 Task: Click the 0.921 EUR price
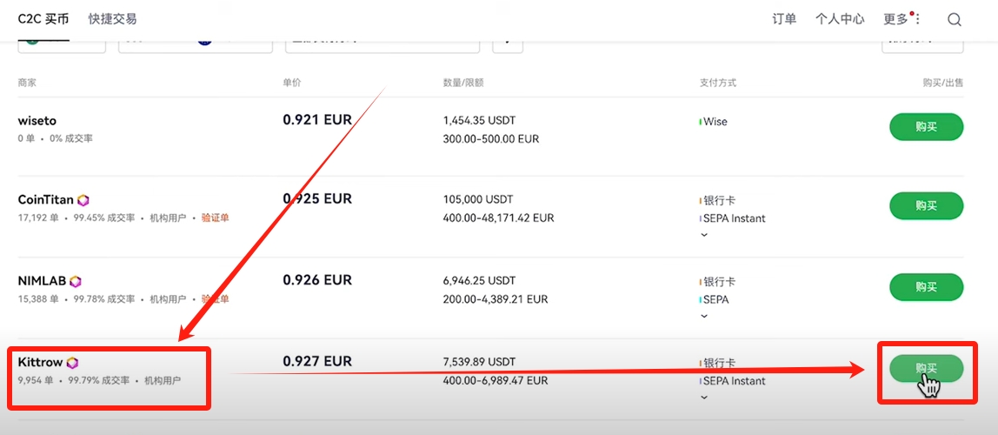pos(317,119)
